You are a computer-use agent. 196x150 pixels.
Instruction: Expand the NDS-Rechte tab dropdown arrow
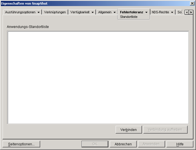click(172, 12)
